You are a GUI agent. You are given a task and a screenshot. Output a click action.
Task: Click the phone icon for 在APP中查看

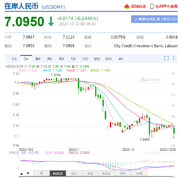(152, 6)
